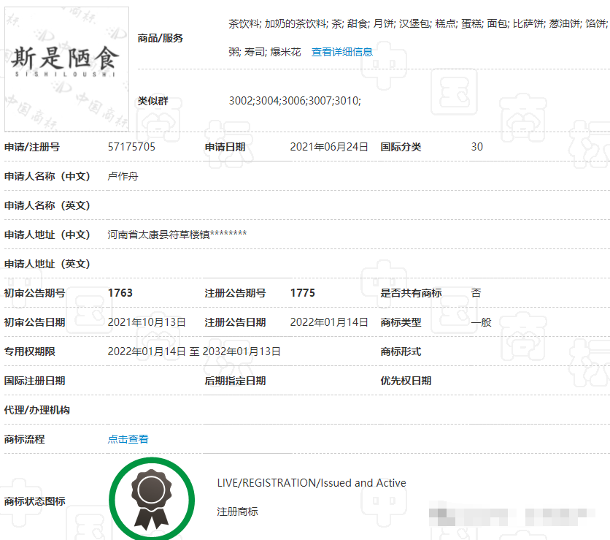Image resolution: width=610 pixels, height=540 pixels.
Task: Click the 类似群 label
Action: (x=153, y=101)
